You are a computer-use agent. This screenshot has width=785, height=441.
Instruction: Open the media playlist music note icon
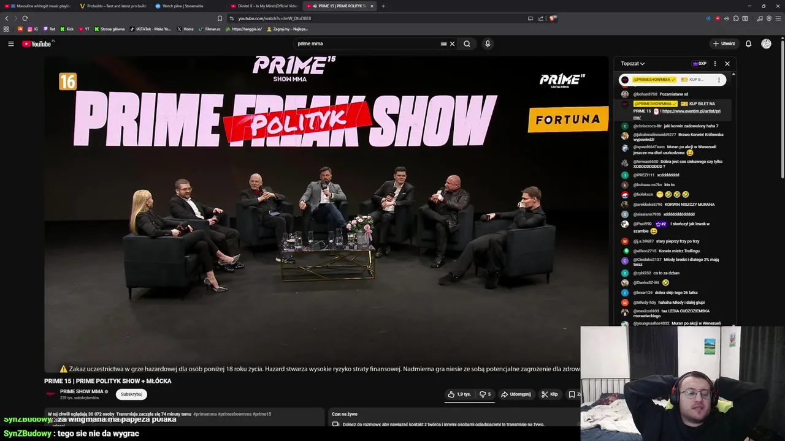tap(760, 18)
